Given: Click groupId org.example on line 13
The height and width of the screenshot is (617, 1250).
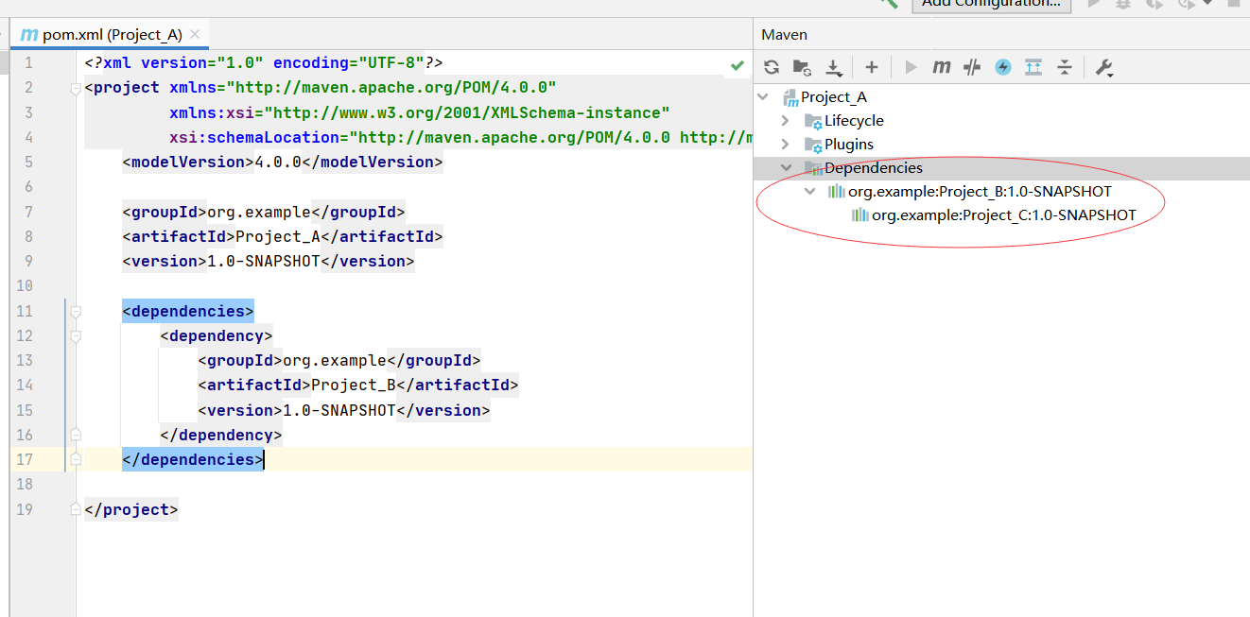Looking at the screenshot, I should click(x=339, y=360).
